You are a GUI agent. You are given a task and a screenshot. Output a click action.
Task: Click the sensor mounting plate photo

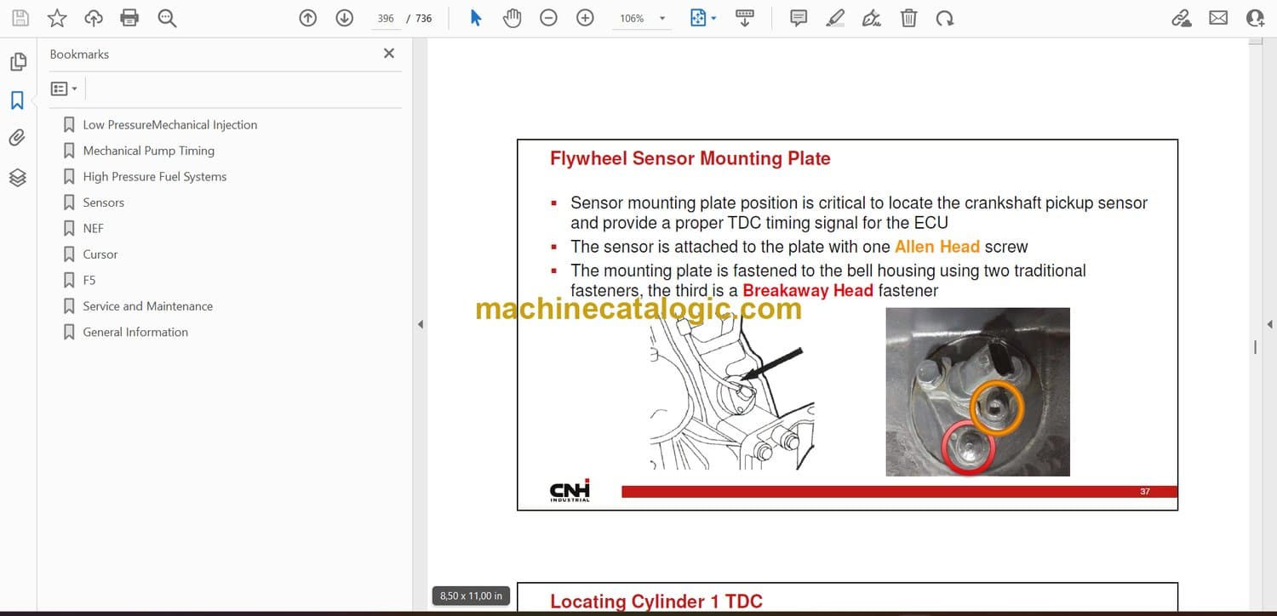click(x=977, y=391)
